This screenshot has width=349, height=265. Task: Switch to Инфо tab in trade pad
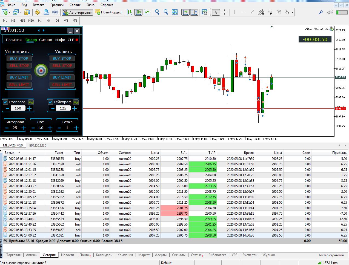tap(60, 40)
